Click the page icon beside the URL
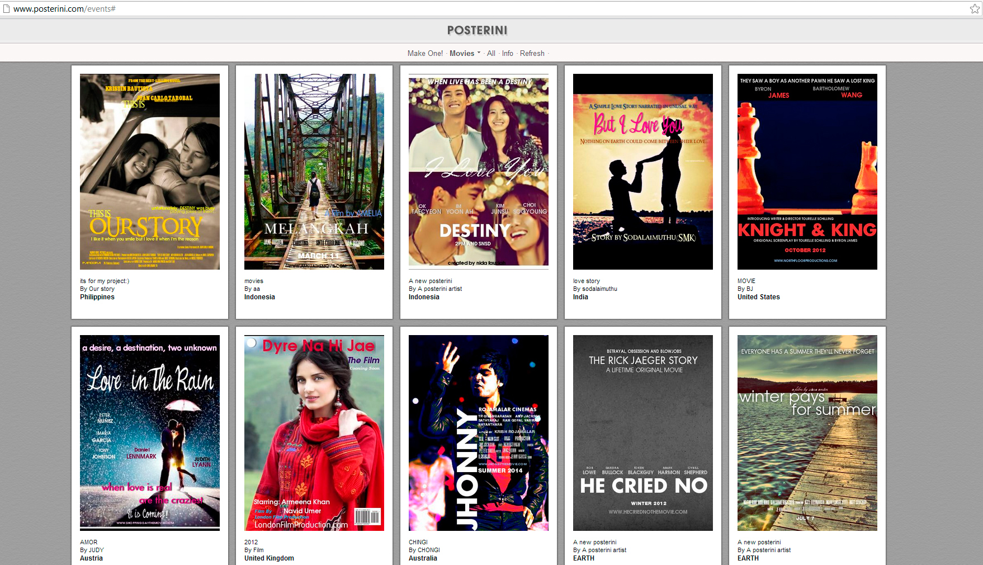Viewport: 983px width, 565px height. coord(6,8)
